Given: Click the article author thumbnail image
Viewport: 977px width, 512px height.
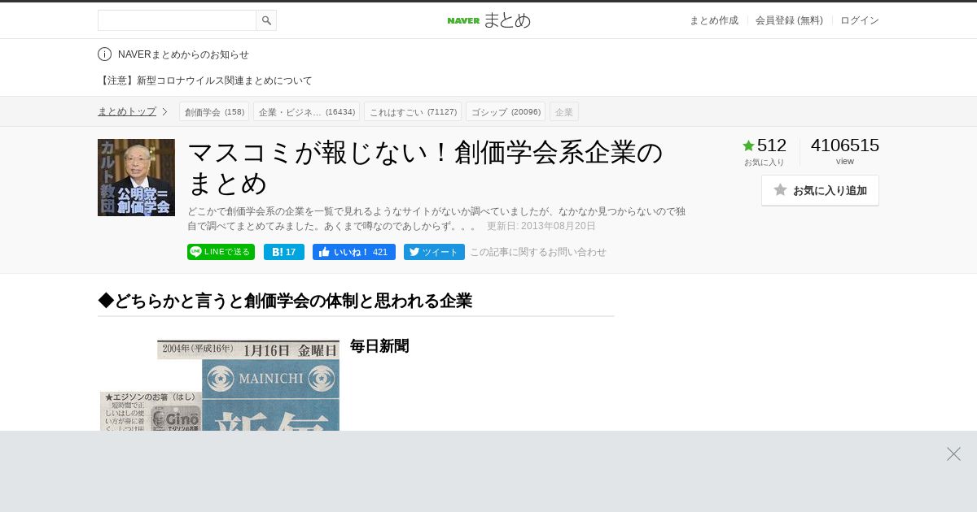Looking at the screenshot, I should pos(136,177).
